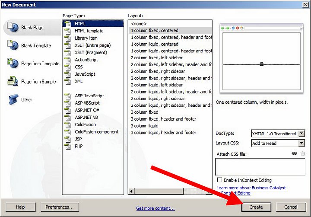
Task: Choose the XML file icon
Action: (68, 81)
